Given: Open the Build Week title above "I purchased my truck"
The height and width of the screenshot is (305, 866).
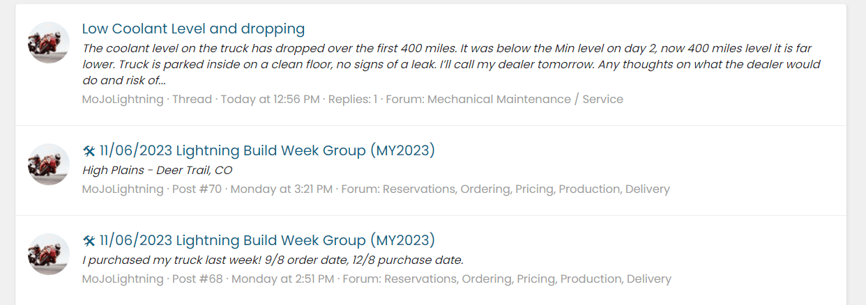Looking at the screenshot, I should pyautogui.click(x=267, y=240).
